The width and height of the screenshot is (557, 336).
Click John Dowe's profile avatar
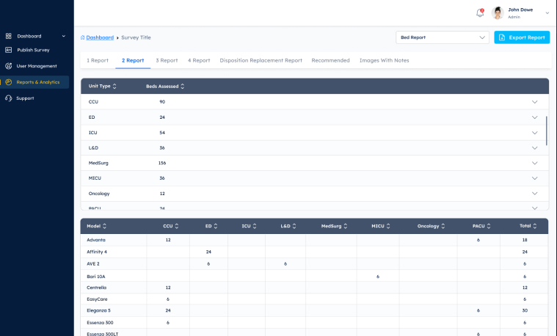tap(498, 13)
